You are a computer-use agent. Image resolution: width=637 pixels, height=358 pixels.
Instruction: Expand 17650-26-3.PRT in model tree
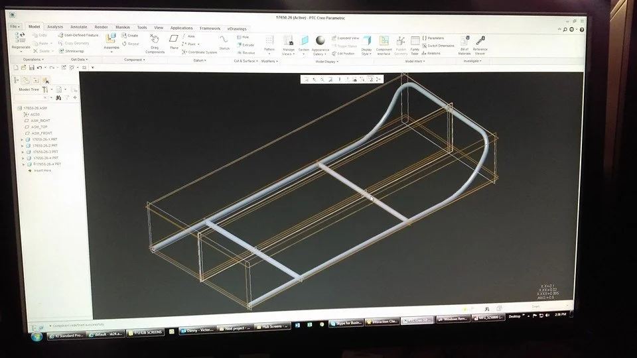point(23,152)
